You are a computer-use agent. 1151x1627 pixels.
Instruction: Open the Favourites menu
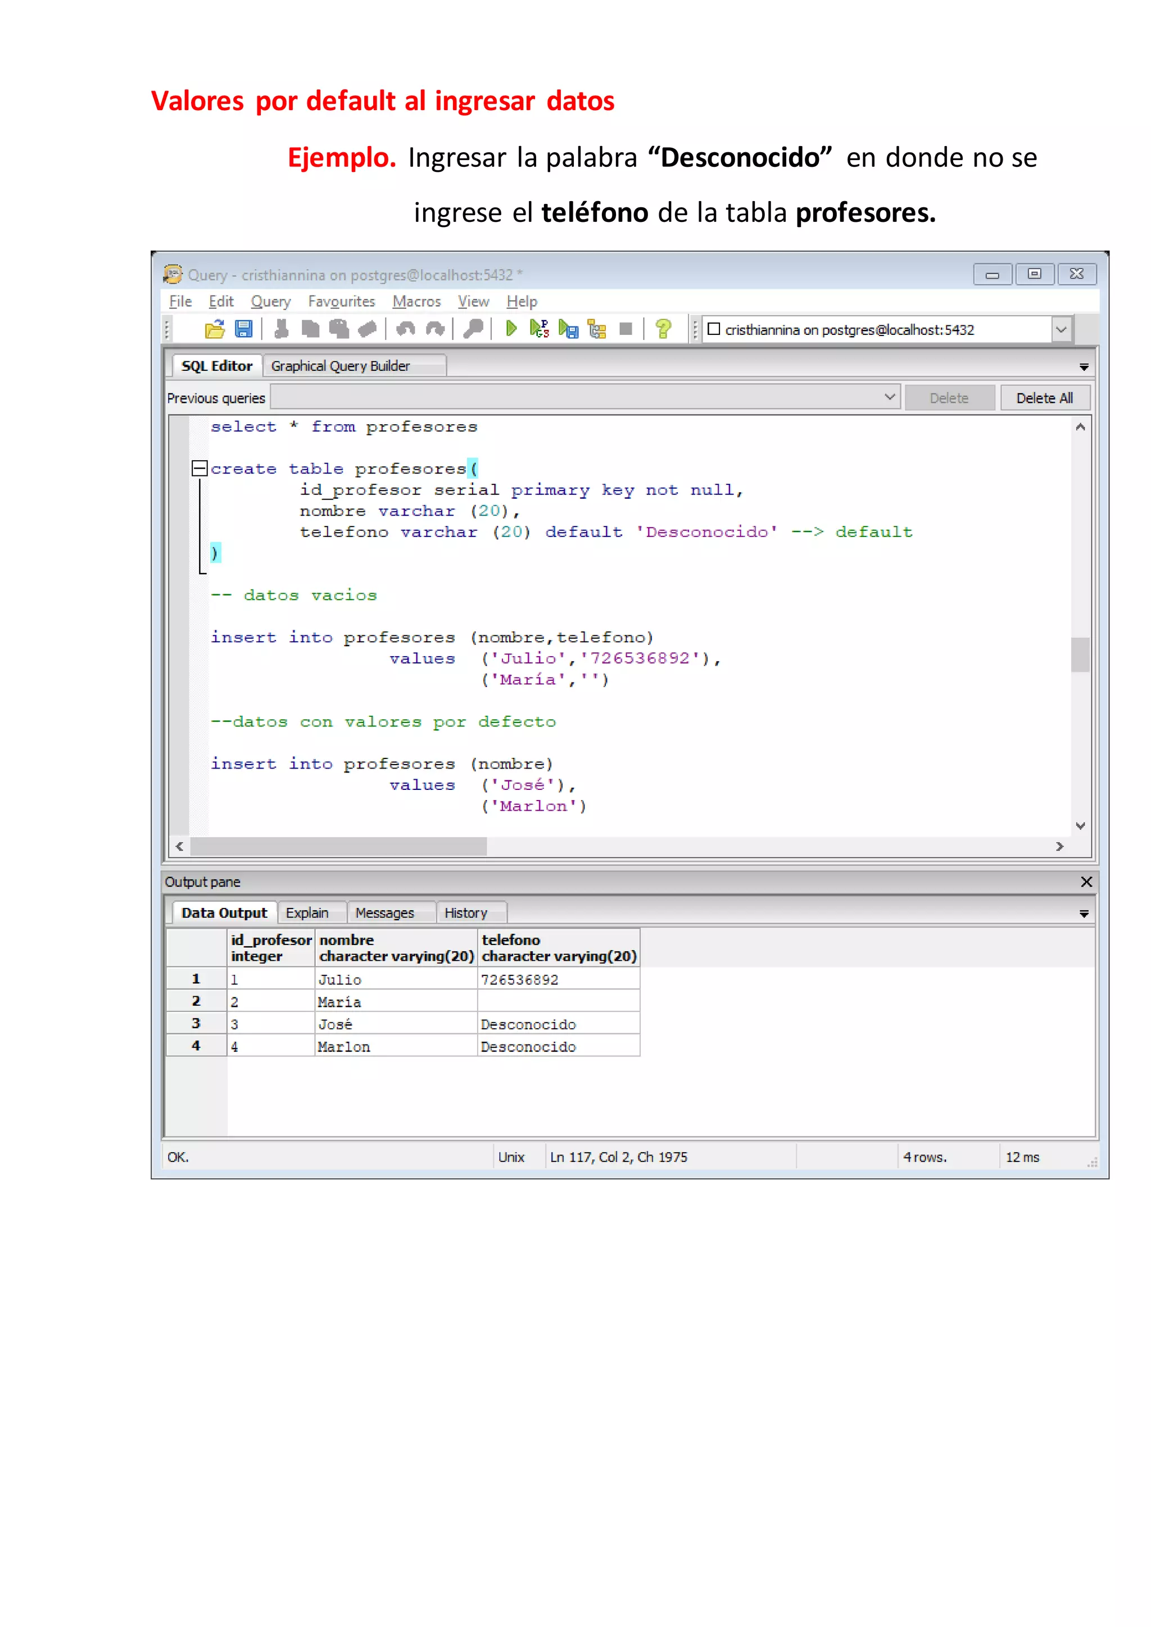[x=342, y=302]
